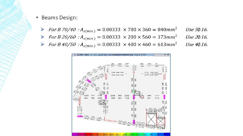
Task: Click beam reinforcing value 408
Action: coord(149,96)
